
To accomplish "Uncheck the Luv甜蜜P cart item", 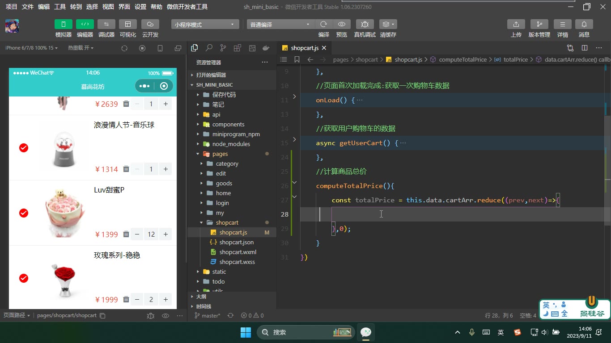I will point(24,213).
